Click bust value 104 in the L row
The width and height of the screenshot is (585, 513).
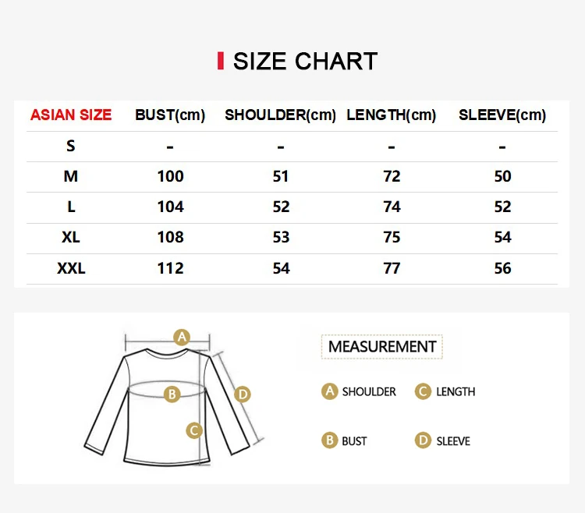click(171, 207)
